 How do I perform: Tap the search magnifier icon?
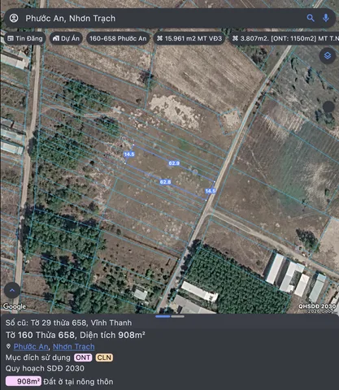(311, 18)
